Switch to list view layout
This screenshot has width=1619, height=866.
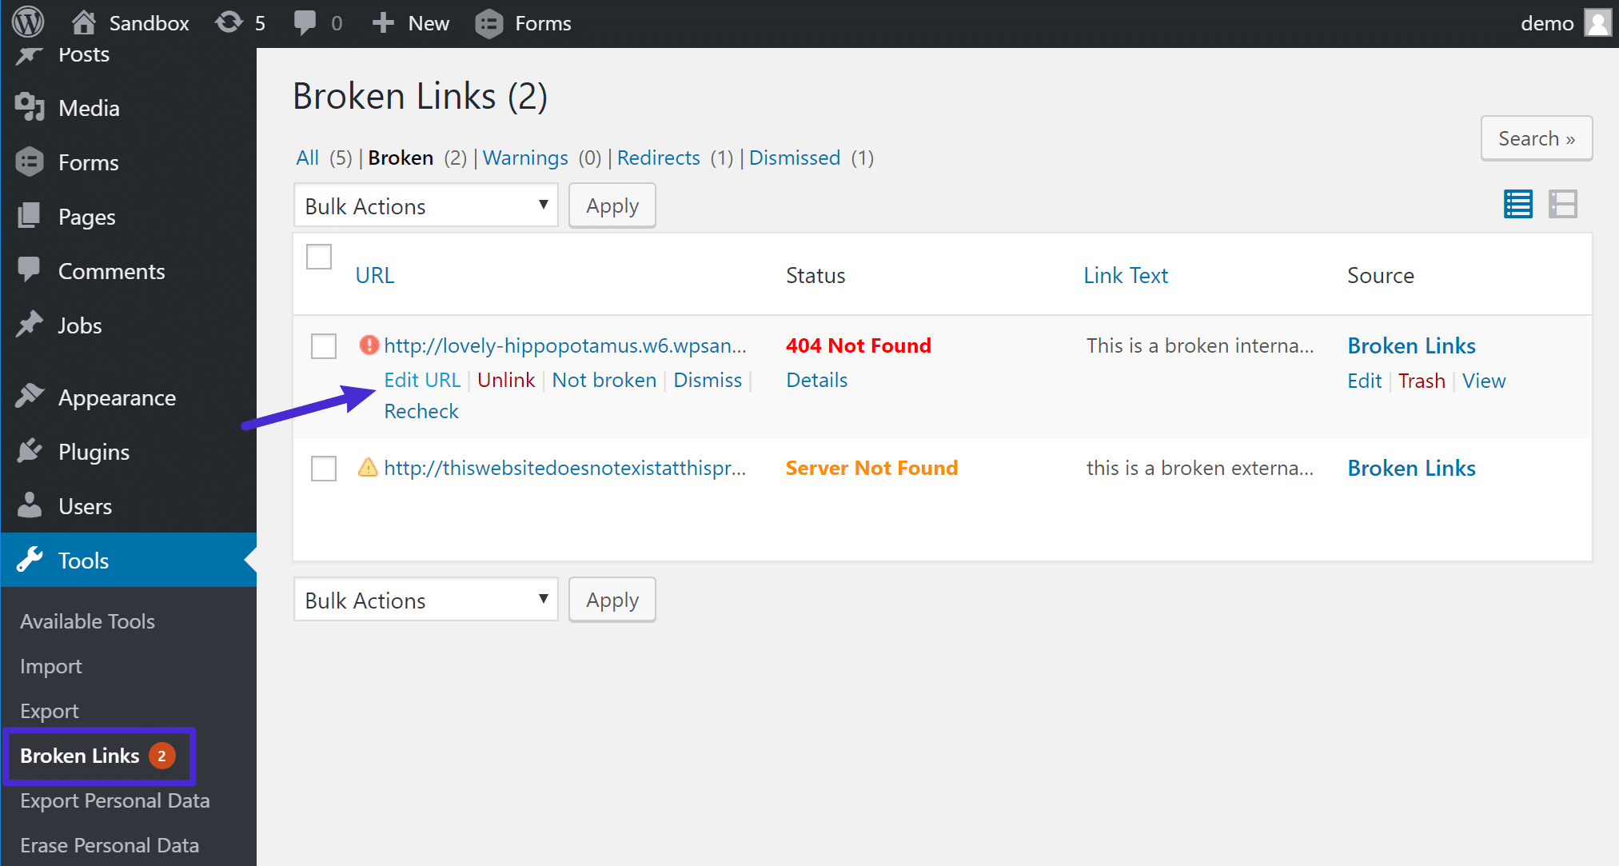1519,203
